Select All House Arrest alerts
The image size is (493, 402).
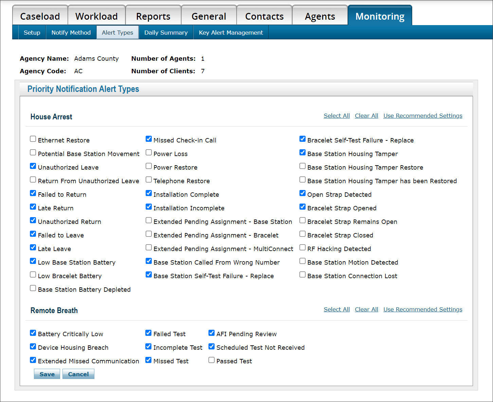[336, 115]
